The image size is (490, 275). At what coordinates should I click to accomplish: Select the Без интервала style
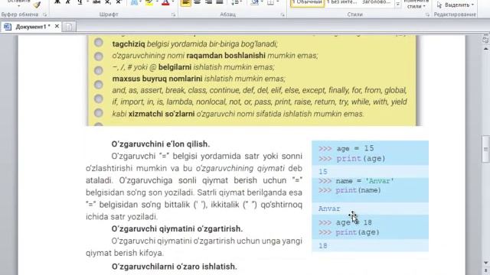click(341, 3)
